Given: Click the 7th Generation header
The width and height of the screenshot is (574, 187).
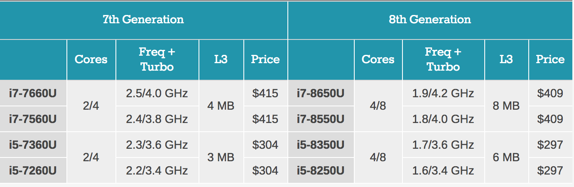Looking at the screenshot, I should 143,20.
